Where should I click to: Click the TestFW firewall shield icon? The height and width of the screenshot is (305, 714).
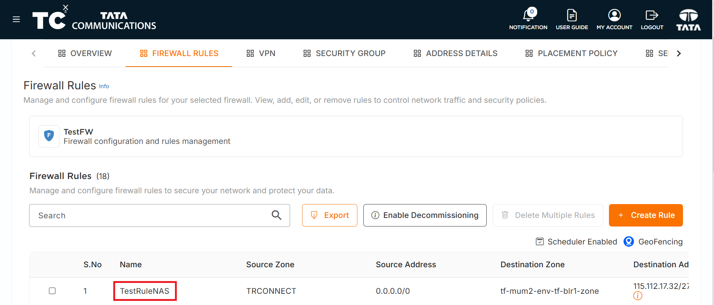click(49, 136)
